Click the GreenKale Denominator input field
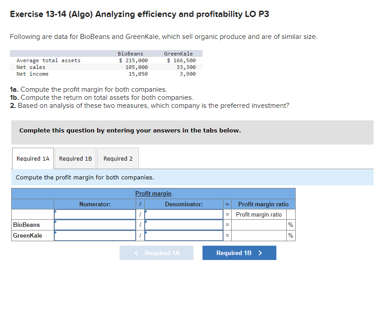 point(184,235)
